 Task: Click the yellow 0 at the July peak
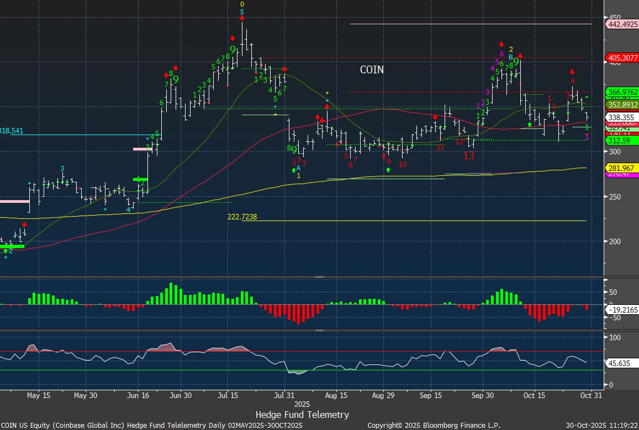click(x=242, y=4)
